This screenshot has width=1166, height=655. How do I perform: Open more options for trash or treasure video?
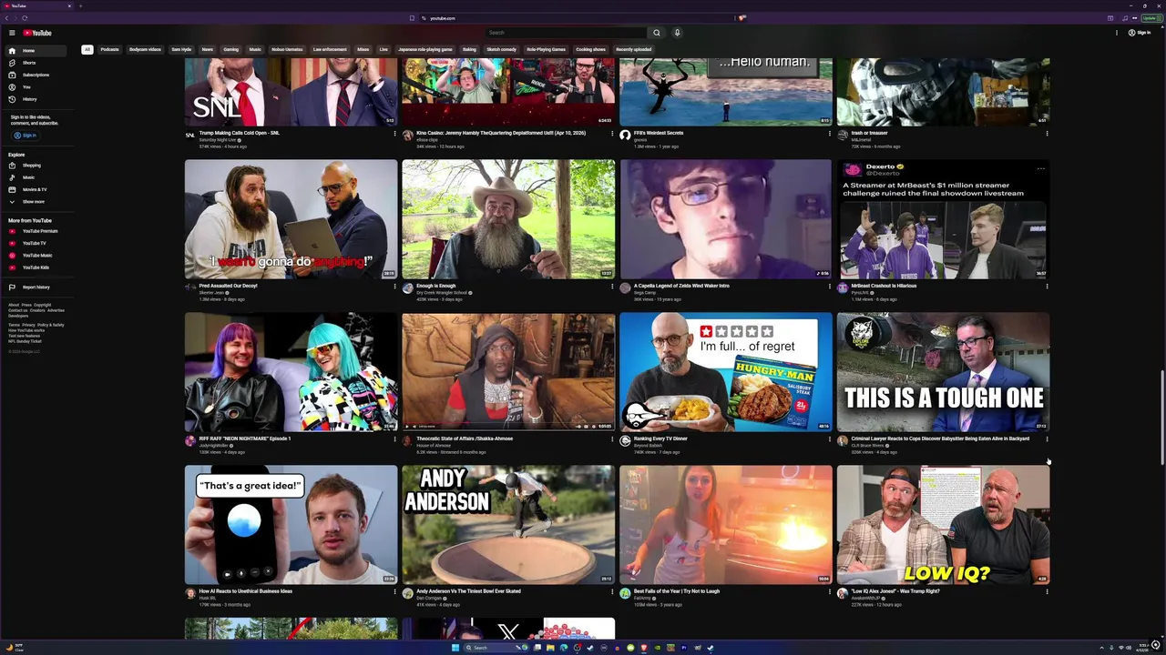pos(1047,133)
